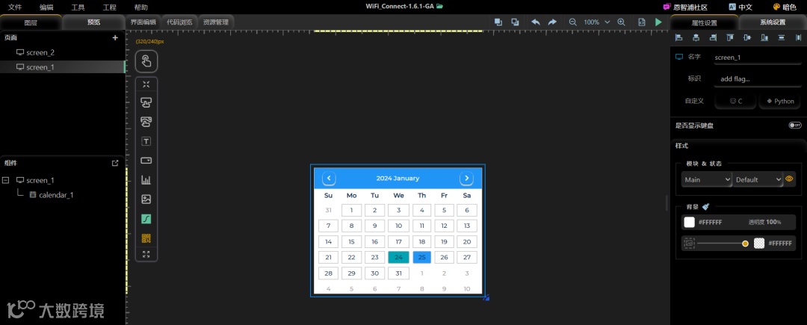Click the custom Python code button

coord(780,102)
